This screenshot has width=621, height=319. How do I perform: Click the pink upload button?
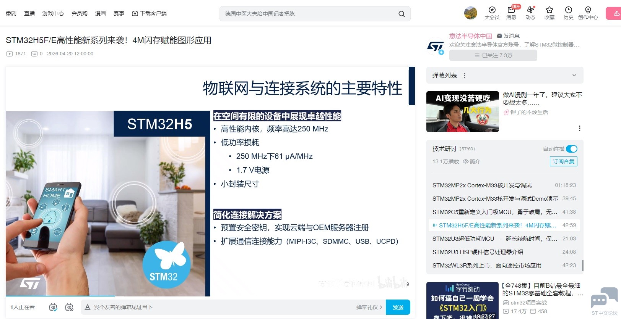coord(614,13)
